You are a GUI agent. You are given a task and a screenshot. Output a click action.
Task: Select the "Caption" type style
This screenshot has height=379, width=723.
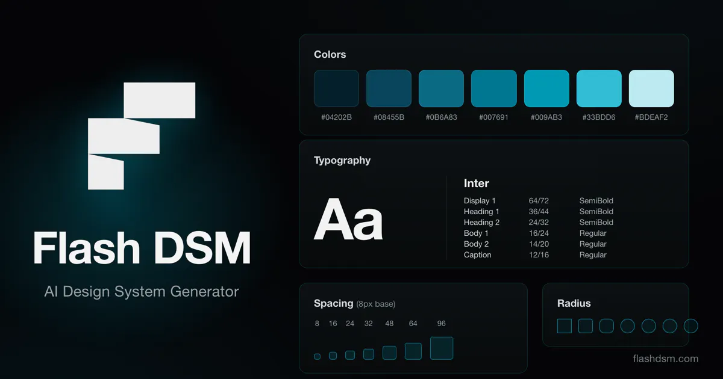tap(478, 255)
